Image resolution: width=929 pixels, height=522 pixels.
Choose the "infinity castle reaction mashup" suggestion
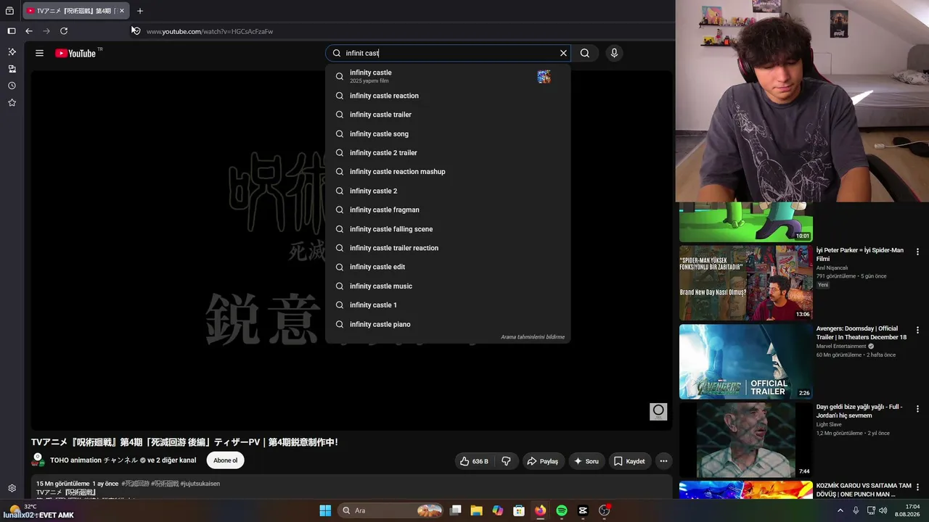(x=448, y=172)
